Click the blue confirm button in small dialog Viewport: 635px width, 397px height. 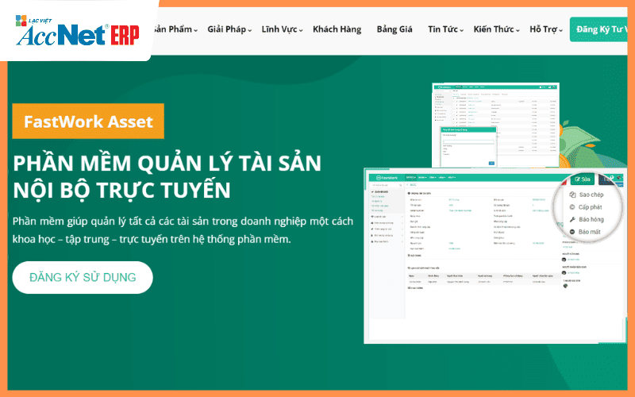pyautogui.click(x=491, y=164)
